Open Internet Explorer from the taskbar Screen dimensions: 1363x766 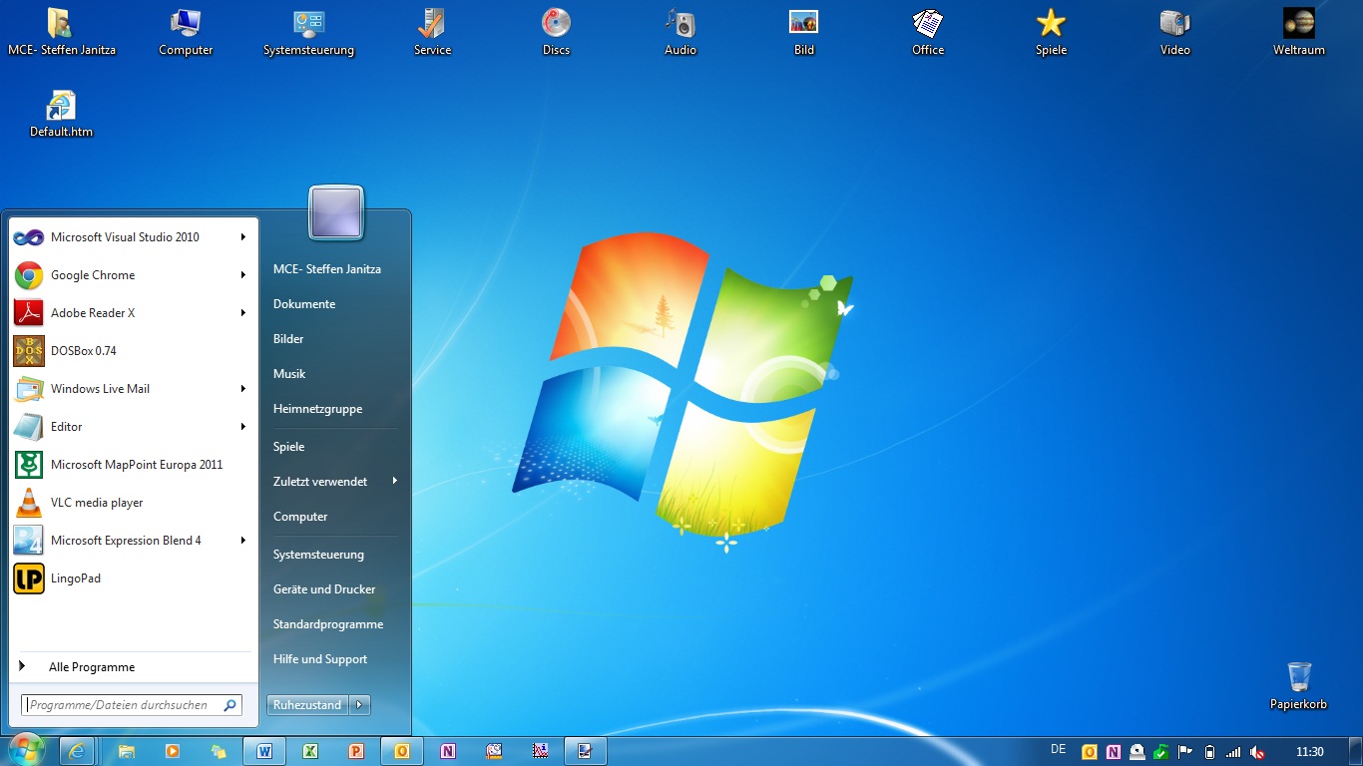78,751
